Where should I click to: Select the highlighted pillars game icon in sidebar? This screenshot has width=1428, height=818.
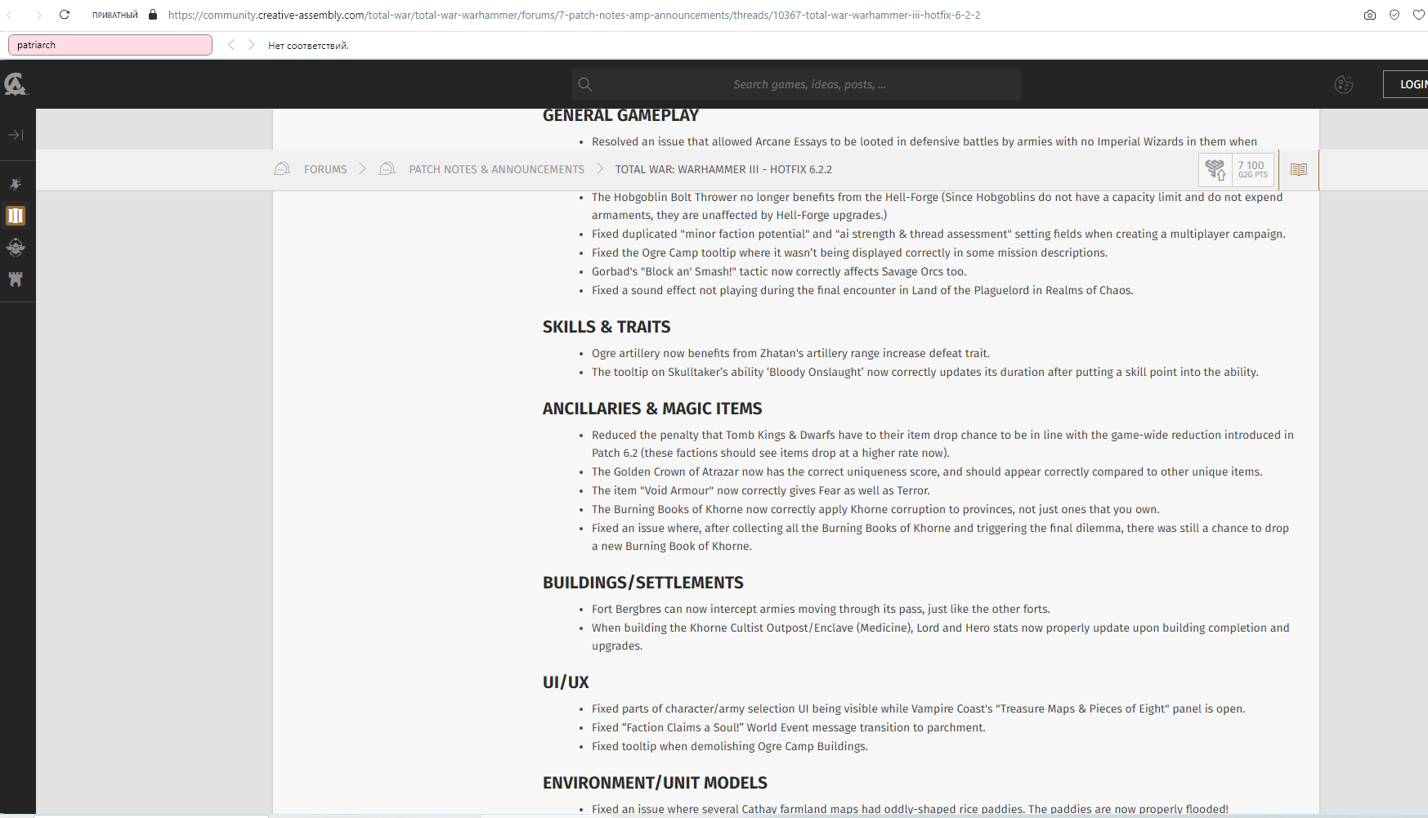(16, 216)
